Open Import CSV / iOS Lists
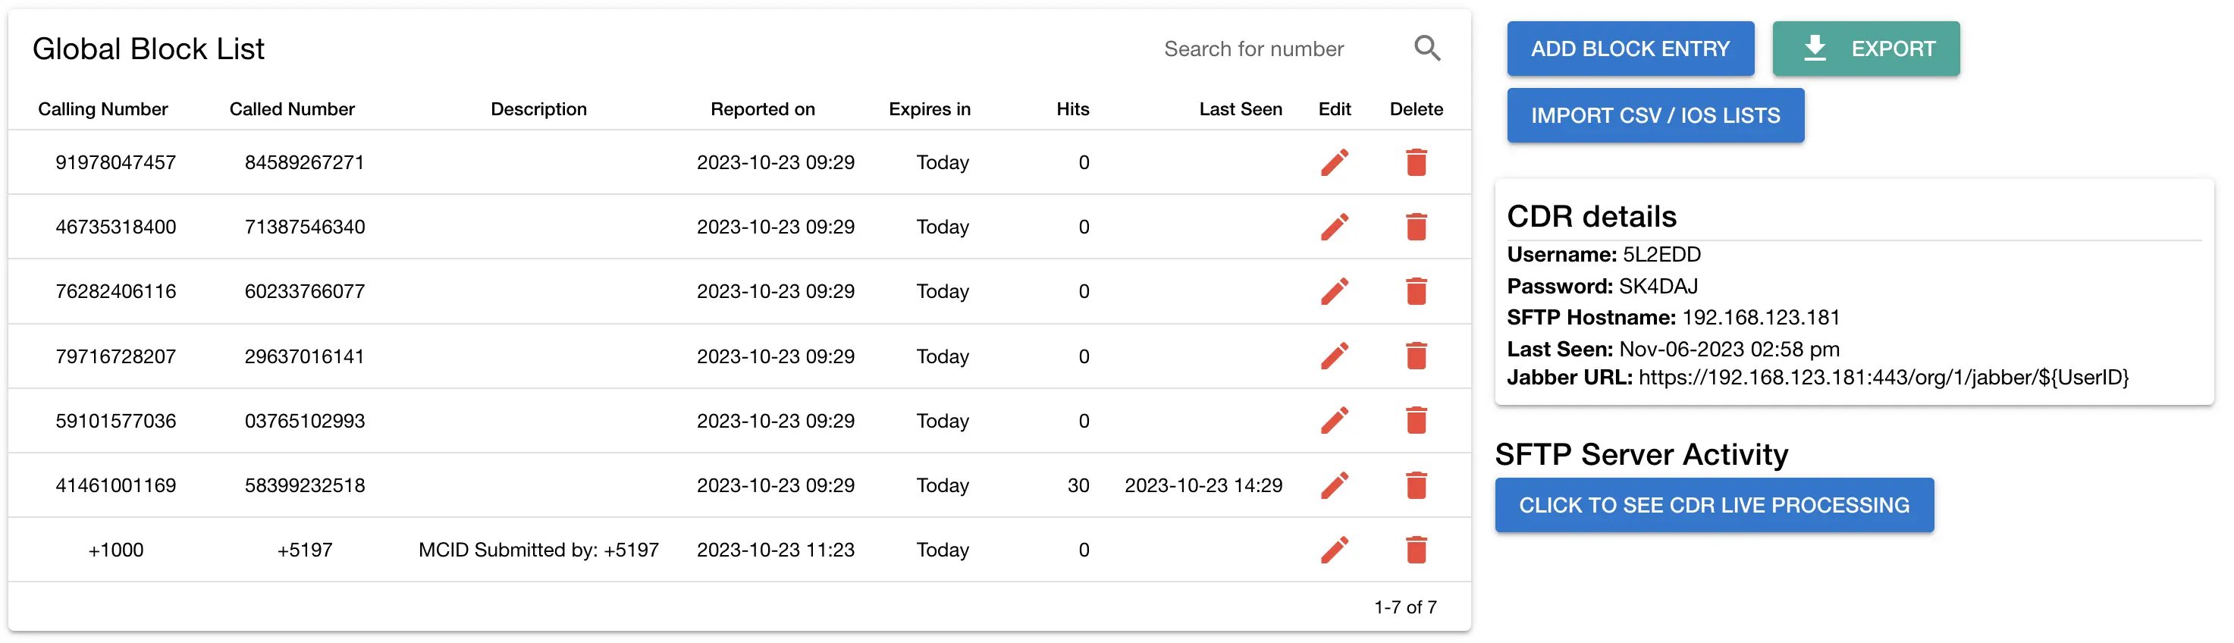 pos(1655,115)
